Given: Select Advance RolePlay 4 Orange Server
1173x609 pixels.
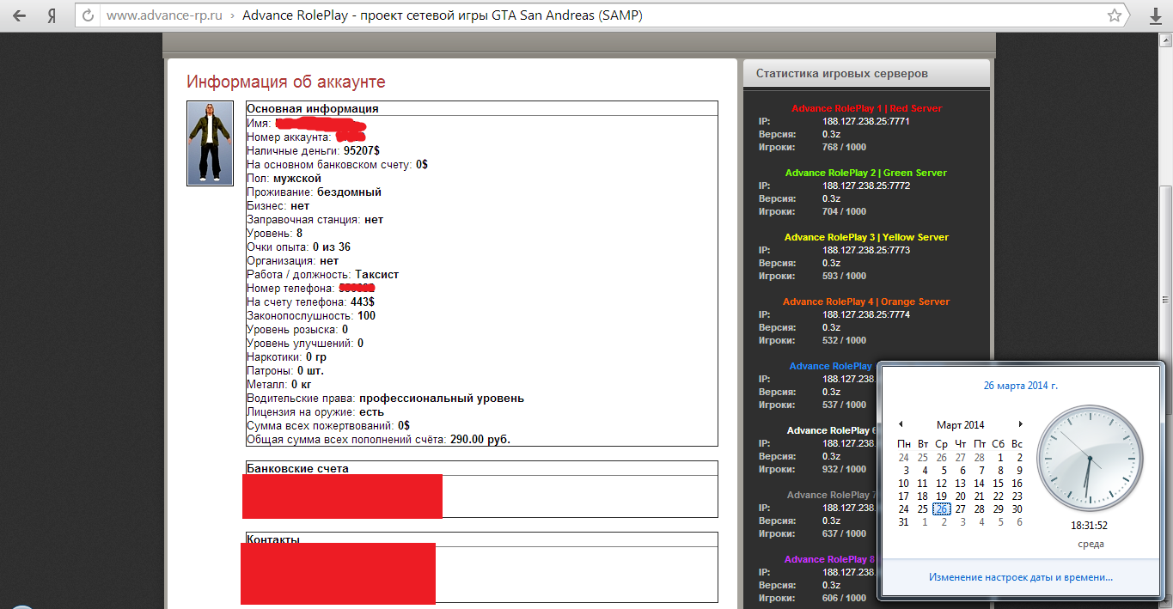Looking at the screenshot, I should point(866,301).
